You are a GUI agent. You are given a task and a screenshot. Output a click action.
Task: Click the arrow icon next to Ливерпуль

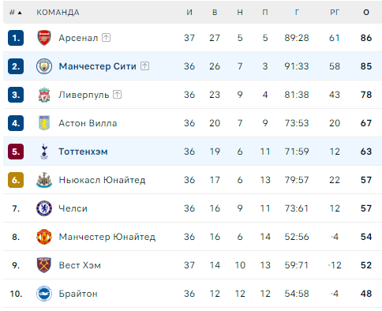coord(117,94)
